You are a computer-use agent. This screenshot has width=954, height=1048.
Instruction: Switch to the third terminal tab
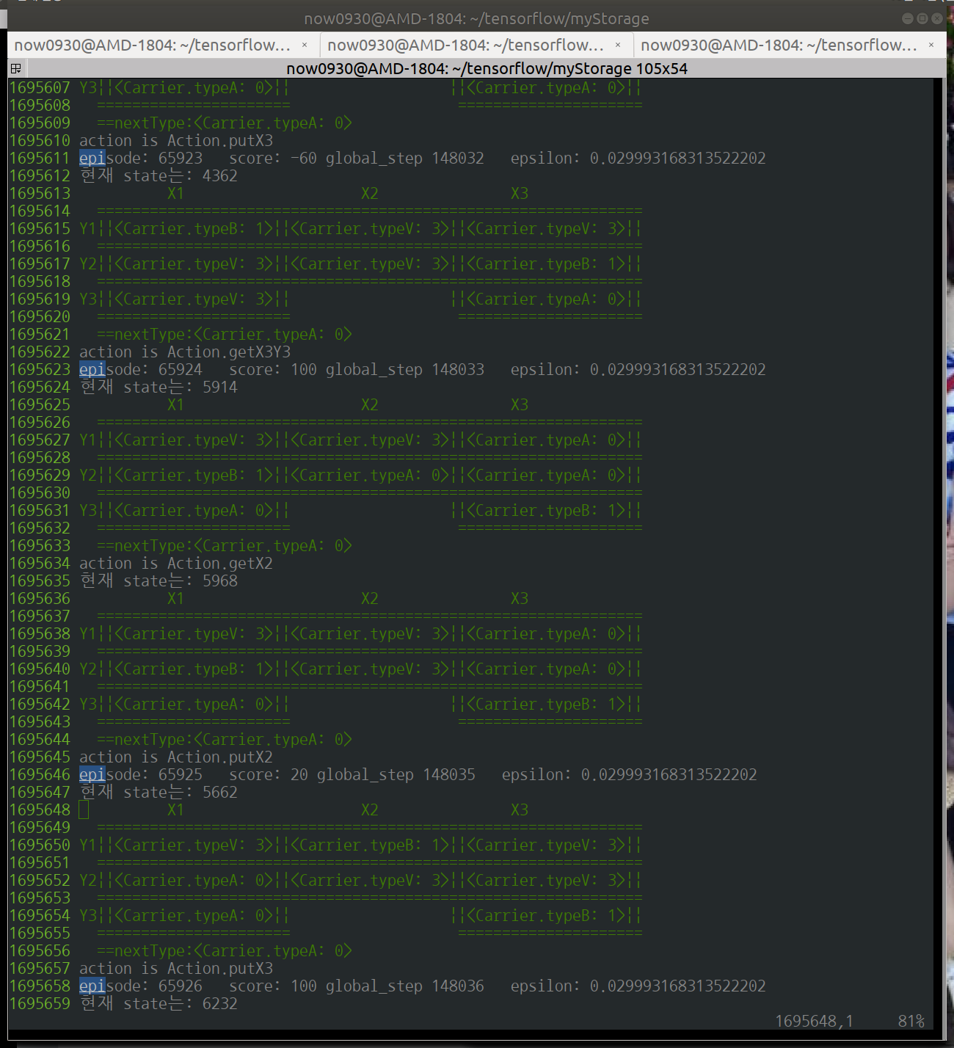(x=779, y=45)
